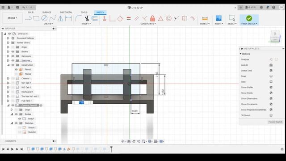Enable the Snap checkbox
This screenshot has width=286, height=161.
271,76
